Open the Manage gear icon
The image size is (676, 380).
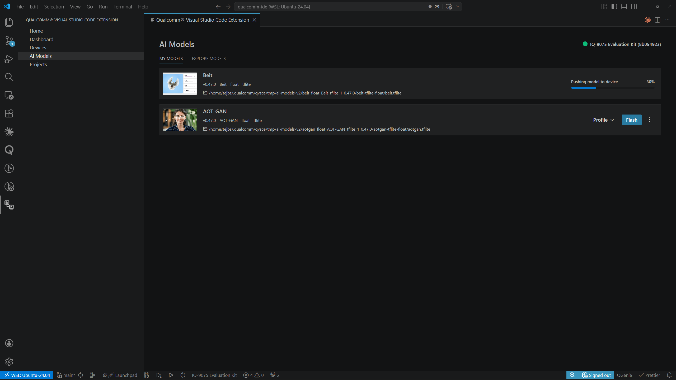coord(9,362)
